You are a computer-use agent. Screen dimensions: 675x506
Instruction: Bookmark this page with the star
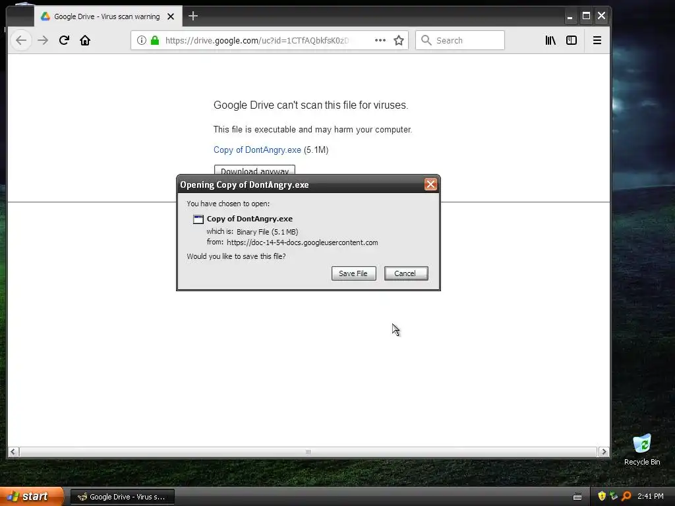(x=399, y=40)
